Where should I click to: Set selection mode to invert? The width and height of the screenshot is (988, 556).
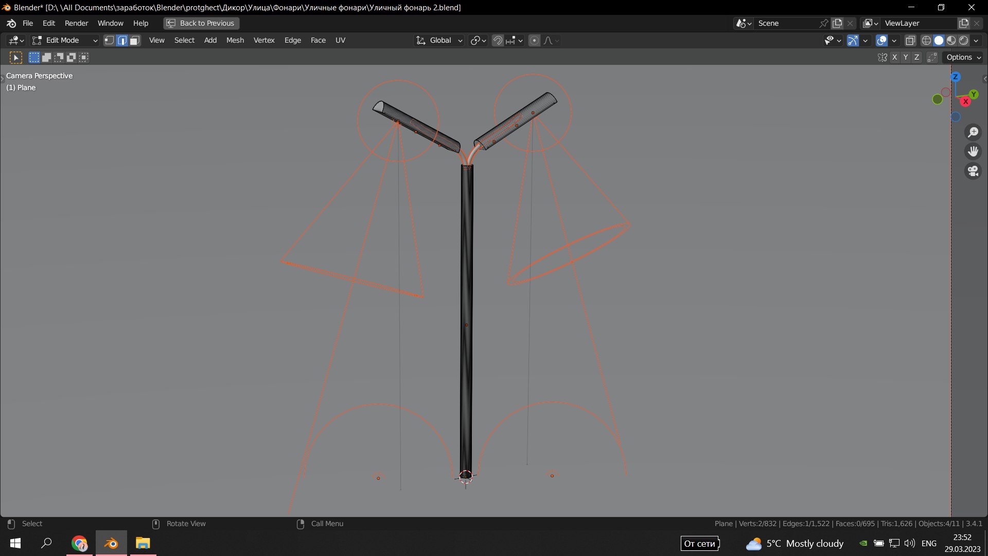click(71, 57)
